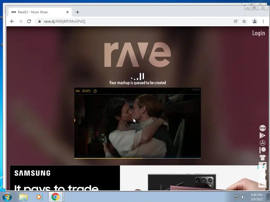Close the Samsung banner ad

[x=263, y=167]
